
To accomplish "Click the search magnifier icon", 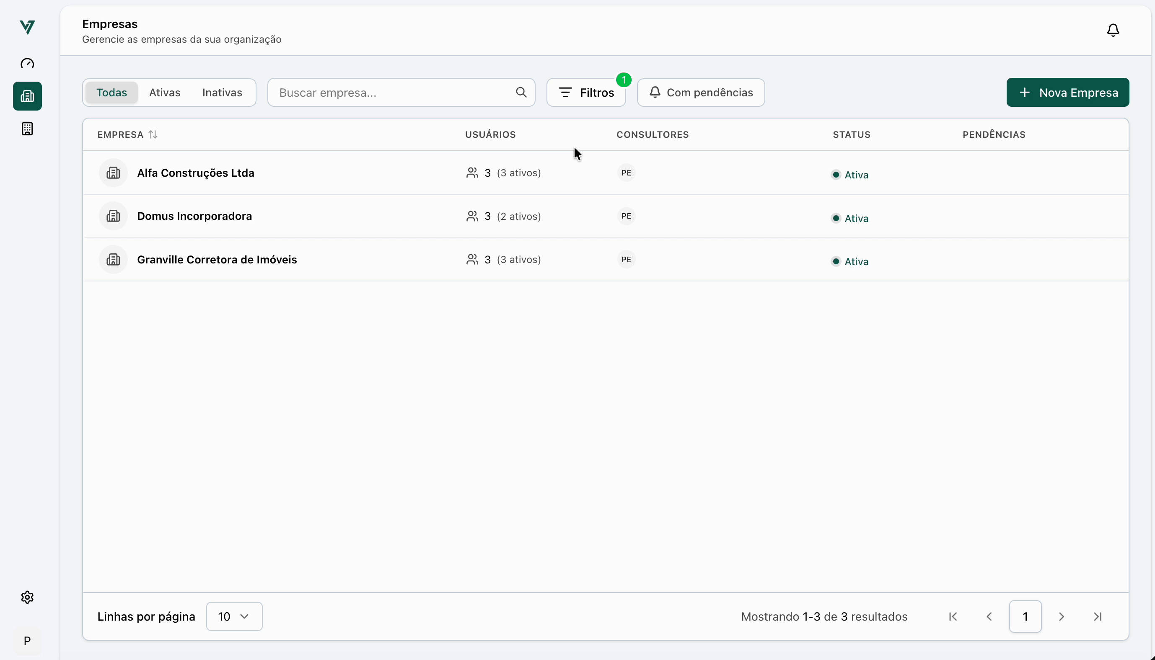I will pos(521,93).
